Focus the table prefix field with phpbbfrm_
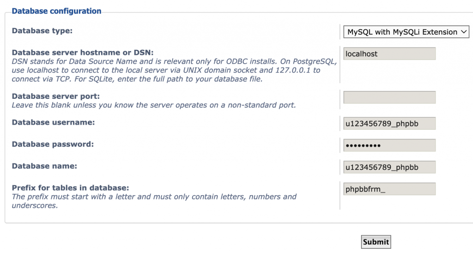The width and height of the screenshot is (473, 253). (x=389, y=189)
